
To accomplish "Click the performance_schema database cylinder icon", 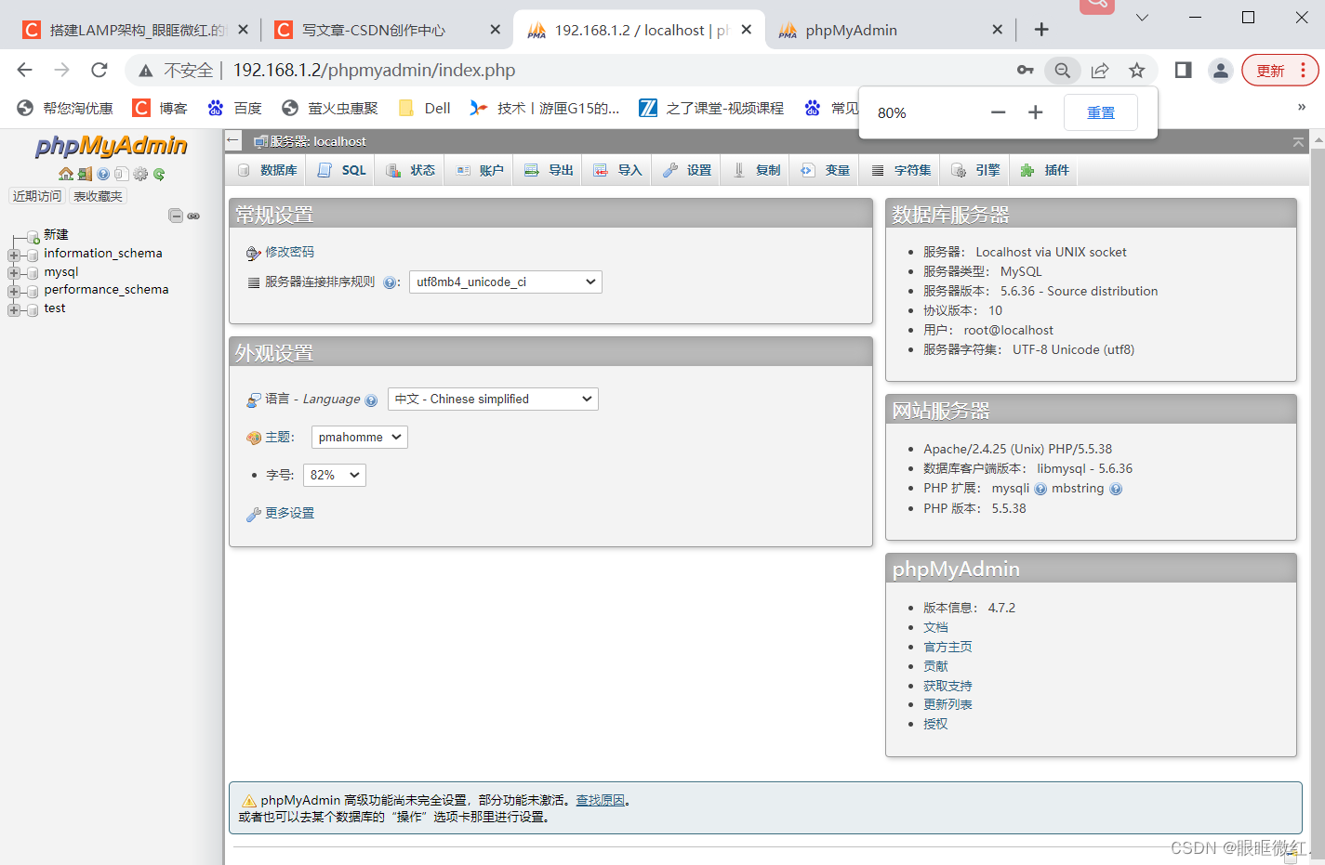I will (33, 292).
